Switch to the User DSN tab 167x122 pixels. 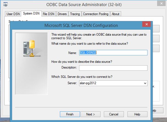(x=13, y=14)
